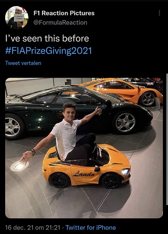This screenshot has width=168, height=234.
Task: Open the @FormulaReaction handle
Action: point(60,22)
